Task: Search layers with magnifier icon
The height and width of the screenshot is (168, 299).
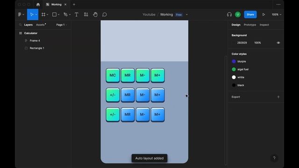Action: click(x=20, y=25)
